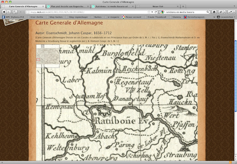Click the search field containing 'ratisbona en media bavaria'
237x164 pixels.
[x=186, y=12]
